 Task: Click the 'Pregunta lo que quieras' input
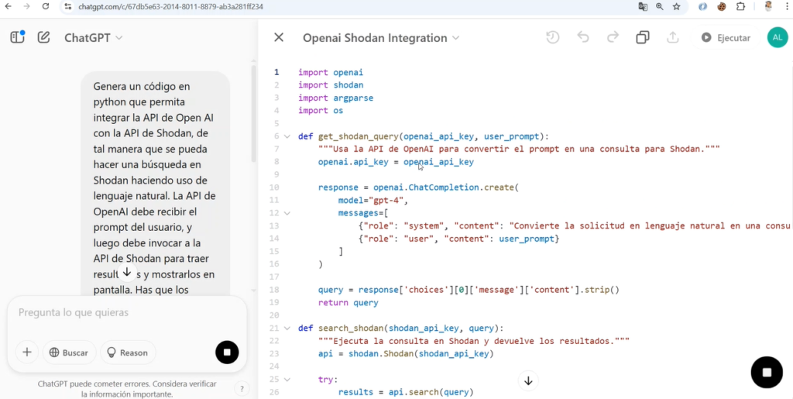126,312
